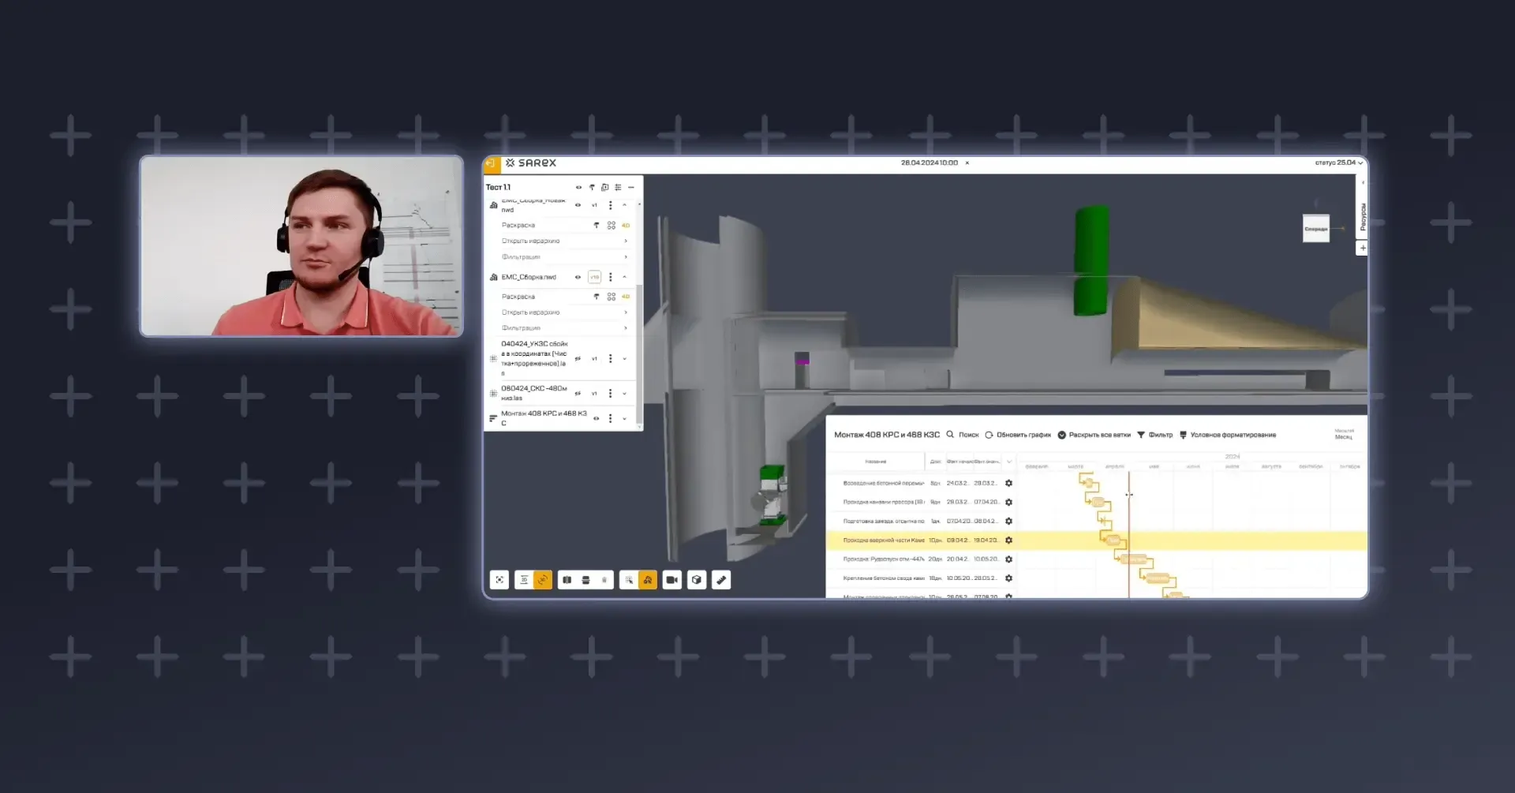The image size is (1515, 793).
Task: Show hidden 040424_УКЗС point cloud
Action: pyautogui.click(x=578, y=358)
